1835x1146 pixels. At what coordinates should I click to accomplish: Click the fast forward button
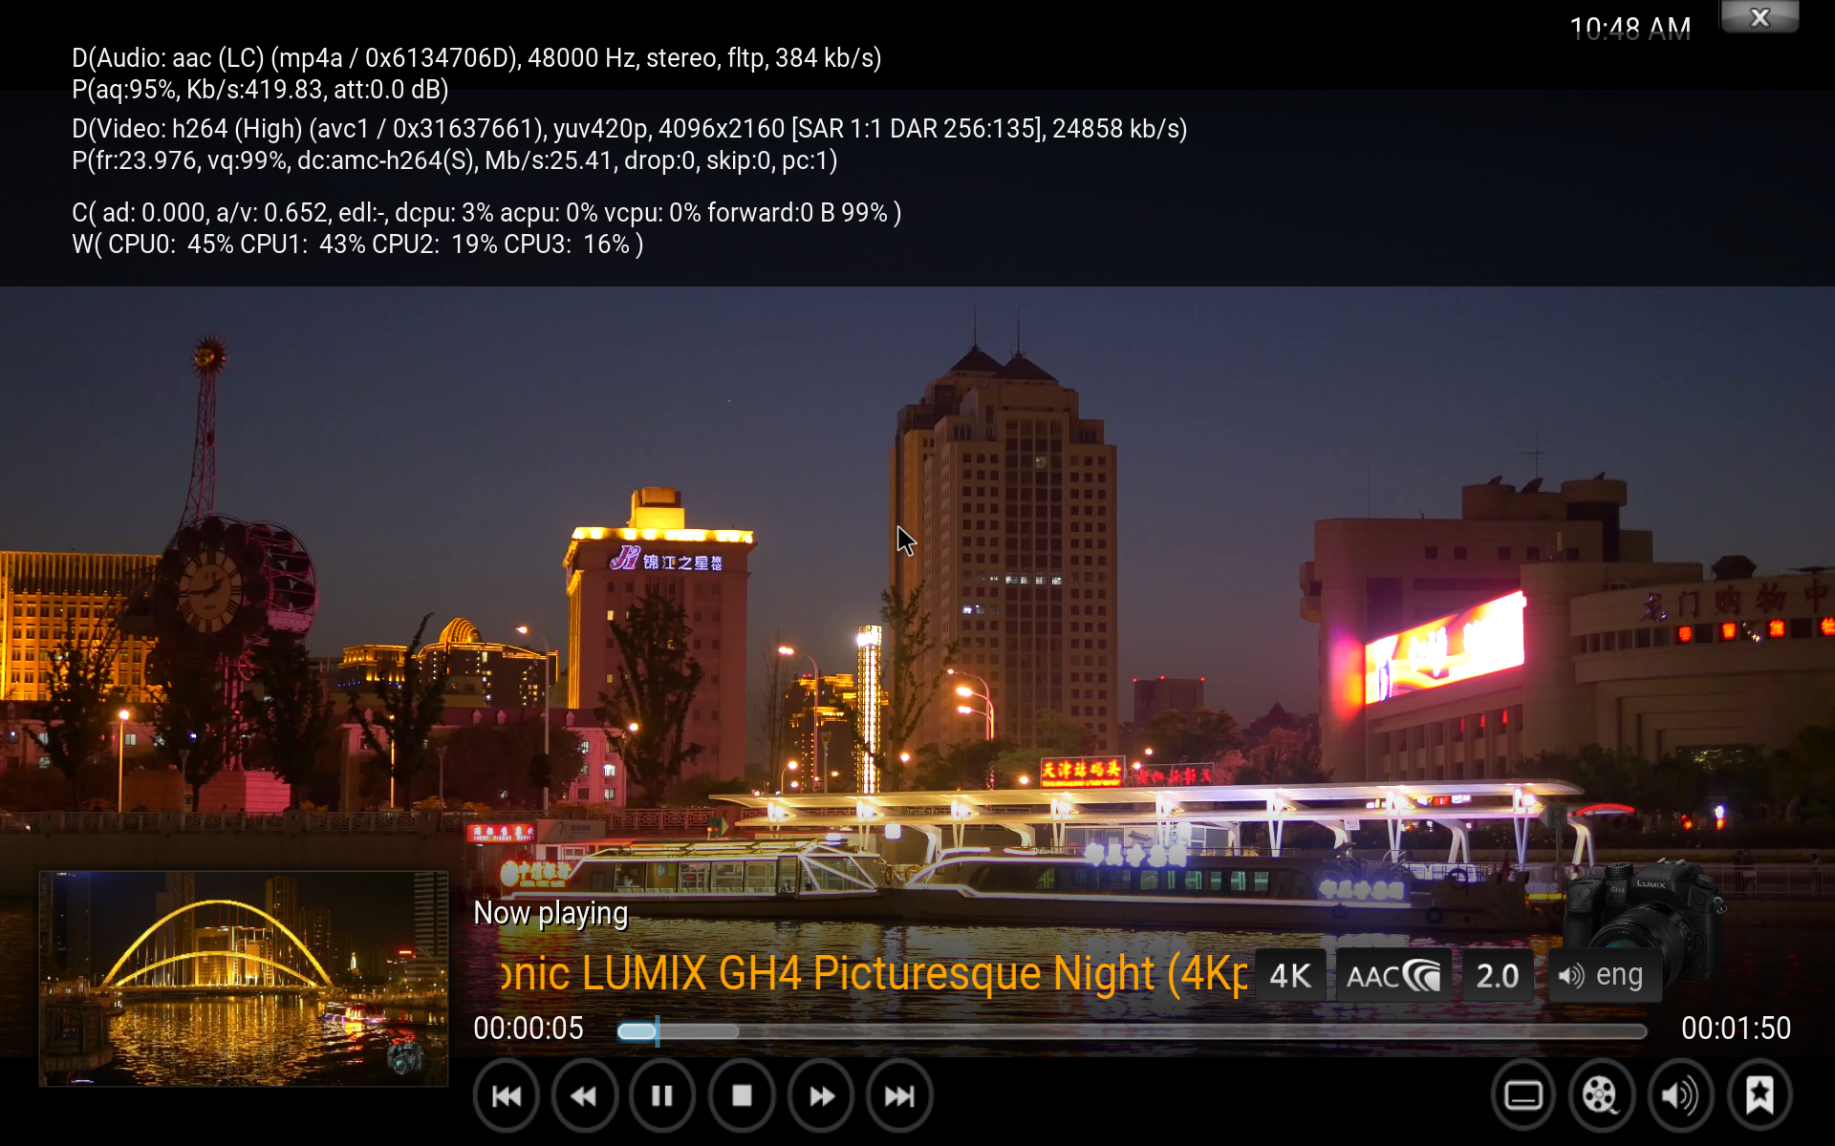point(821,1095)
